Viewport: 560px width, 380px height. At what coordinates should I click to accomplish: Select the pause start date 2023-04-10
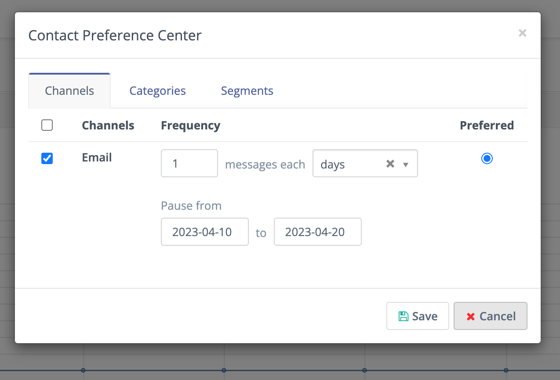(204, 232)
